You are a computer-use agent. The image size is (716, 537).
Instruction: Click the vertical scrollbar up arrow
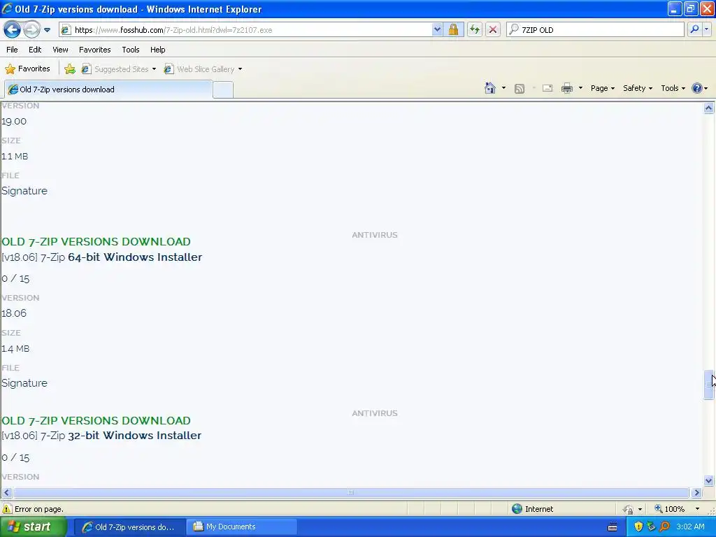click(x=708, y=108)
